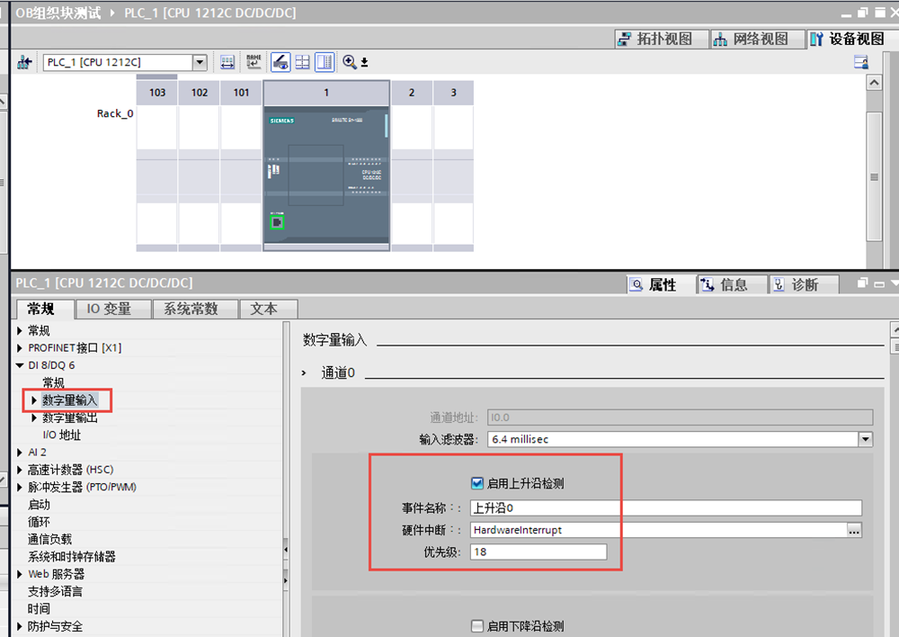The height and width of the screenshot is (637, 899).
Task: Enable the 启用下降沿检测 checkbox
Action: pos(477,626)
